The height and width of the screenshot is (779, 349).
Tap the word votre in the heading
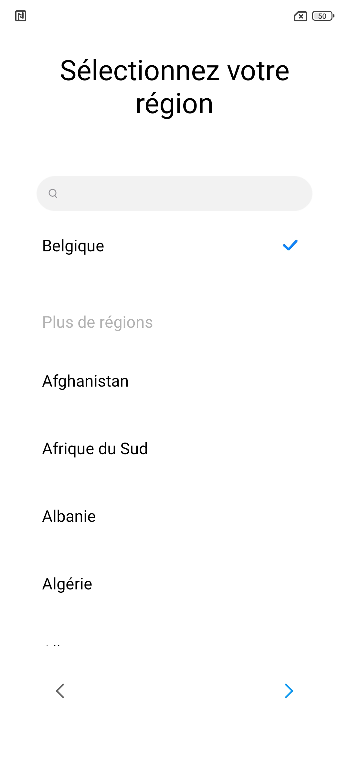click(x=258, y=71)
